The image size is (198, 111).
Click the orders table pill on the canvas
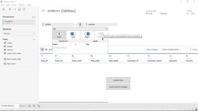point(58,24)
